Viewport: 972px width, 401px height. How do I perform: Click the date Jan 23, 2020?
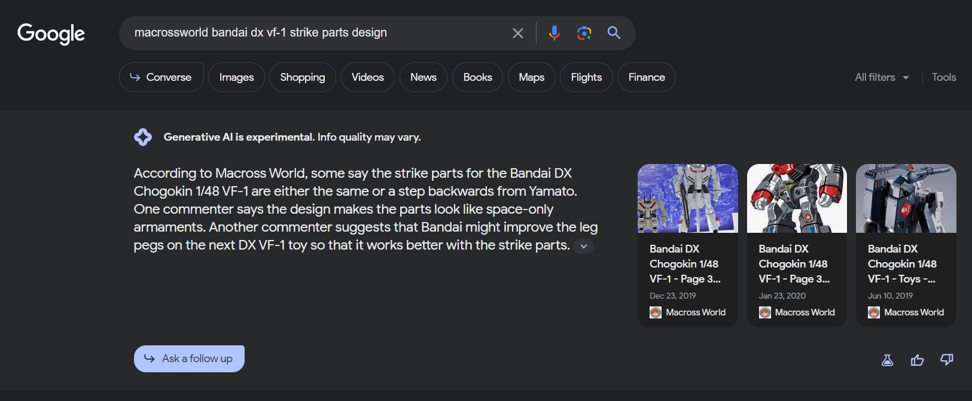coord(782,296)
